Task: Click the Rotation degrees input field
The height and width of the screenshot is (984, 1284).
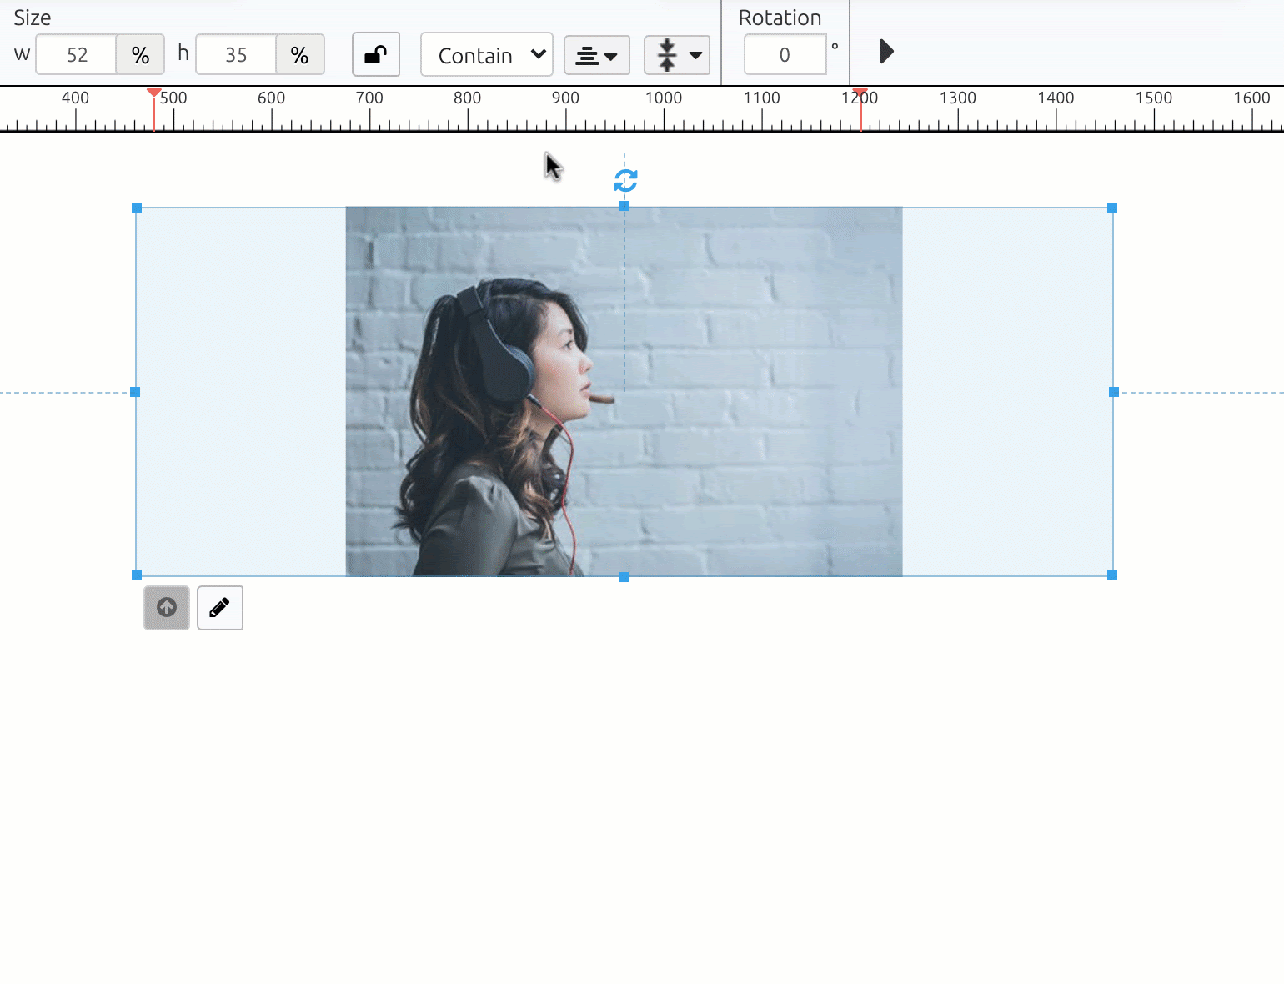Action: coord(785,55)
